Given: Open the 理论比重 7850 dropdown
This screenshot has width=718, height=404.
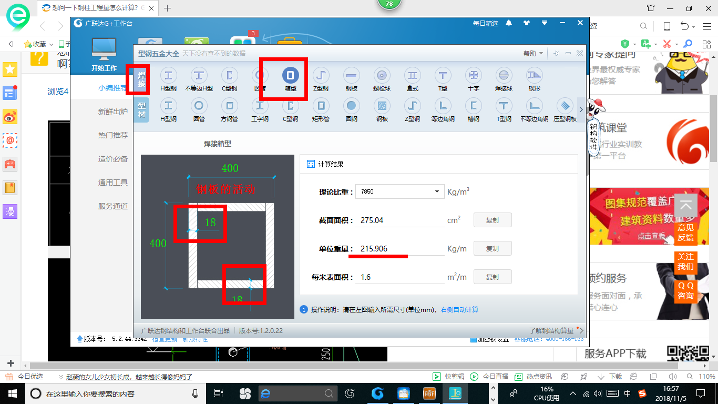Looking at the screenshot, I should point(401,191).
